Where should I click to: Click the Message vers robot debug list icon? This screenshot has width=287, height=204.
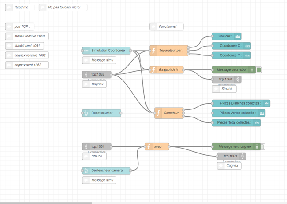tap(252, 69)
